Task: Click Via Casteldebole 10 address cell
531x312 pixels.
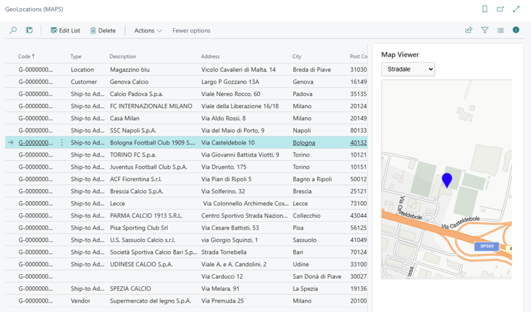Action: coord(228,142)
